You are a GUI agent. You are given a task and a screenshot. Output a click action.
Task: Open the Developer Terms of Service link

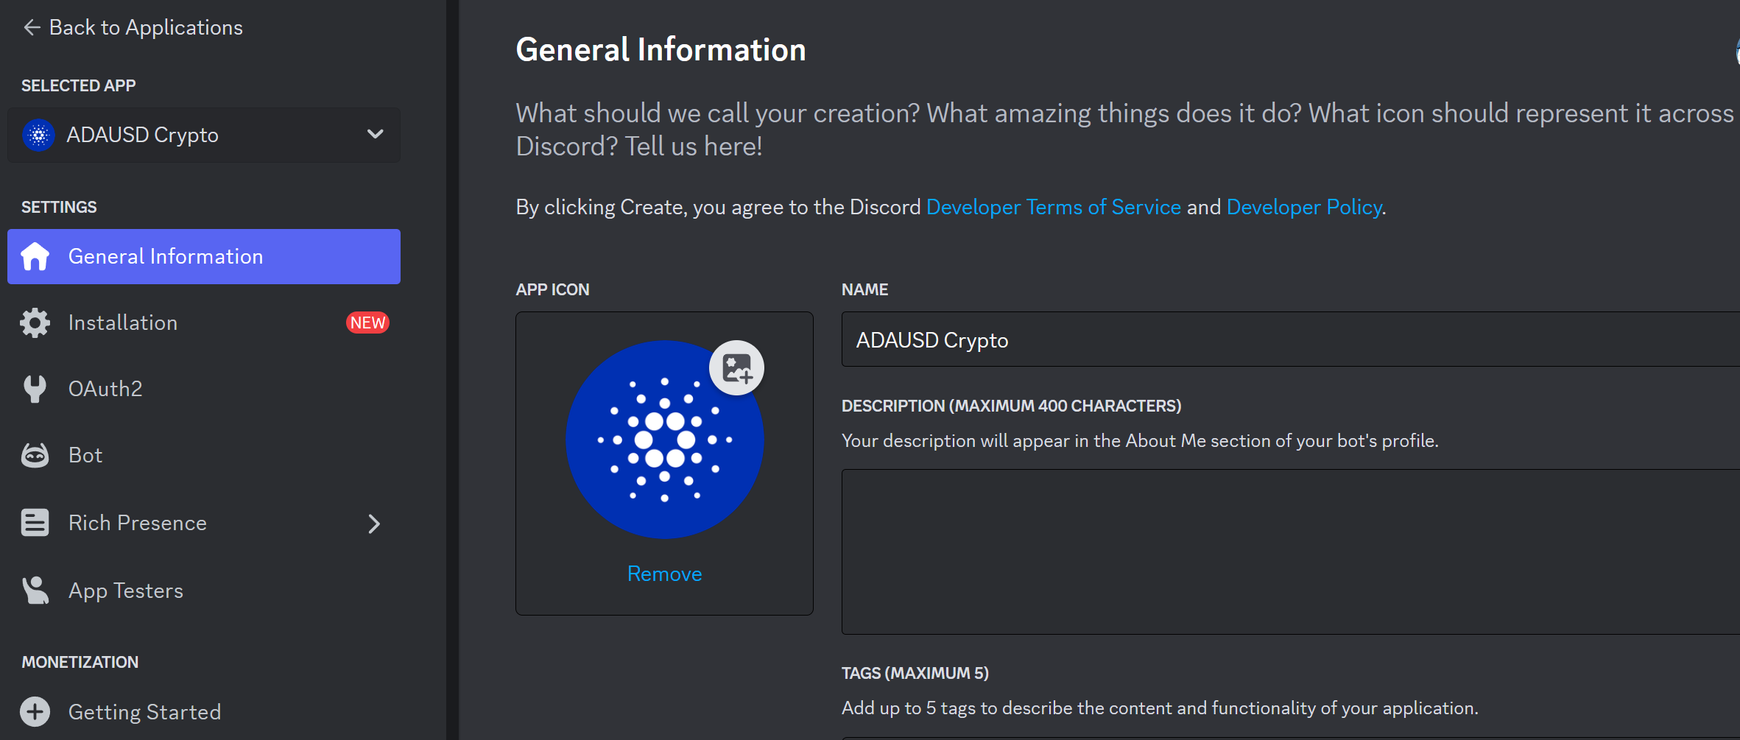[x=1054, y=208]
